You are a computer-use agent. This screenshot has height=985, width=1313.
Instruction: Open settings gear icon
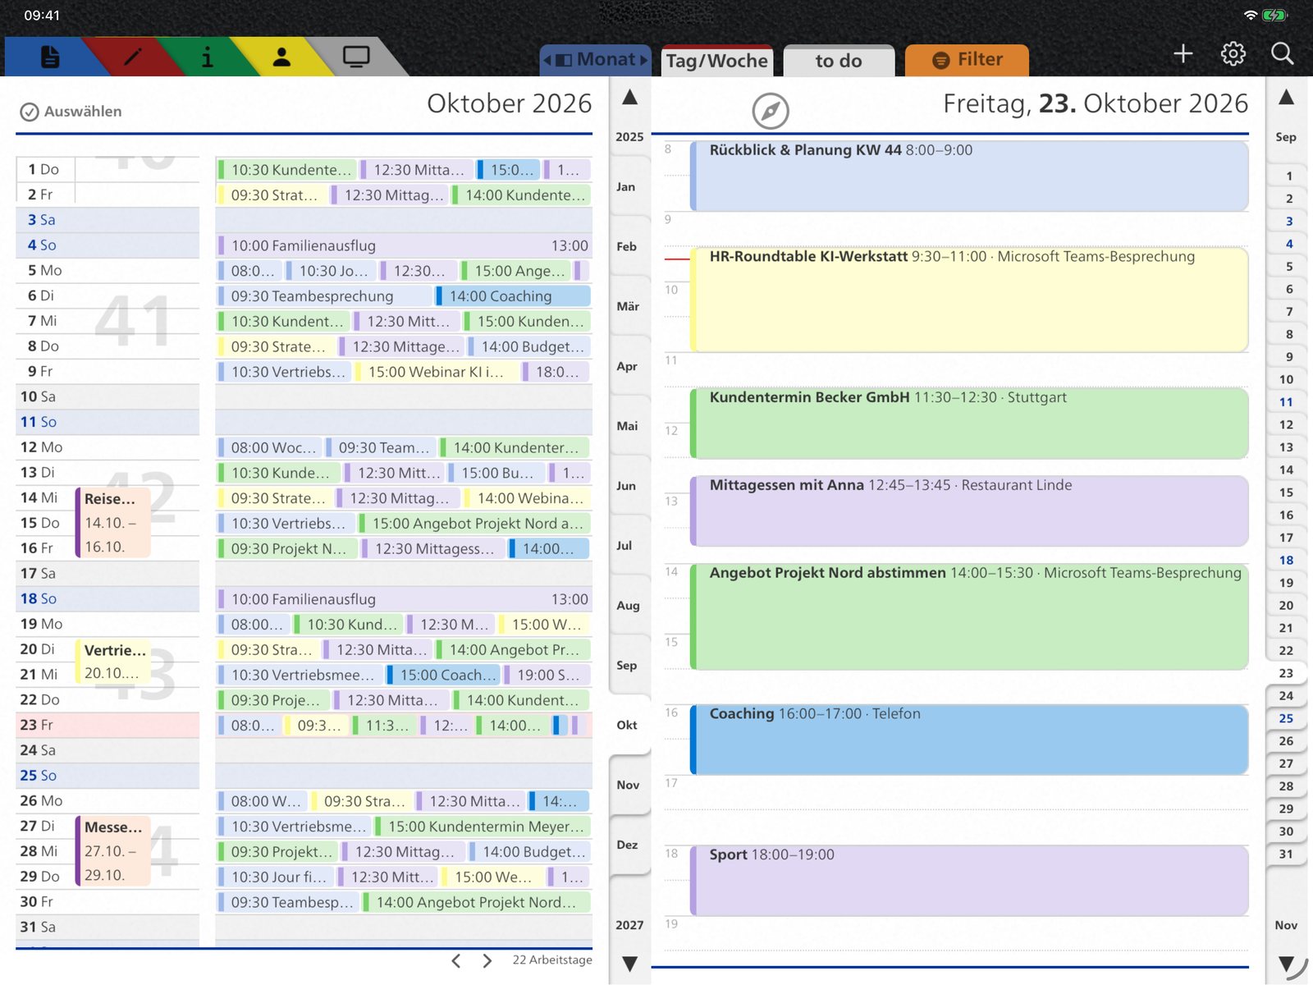pyautogui.click(x=1233, y=54)
